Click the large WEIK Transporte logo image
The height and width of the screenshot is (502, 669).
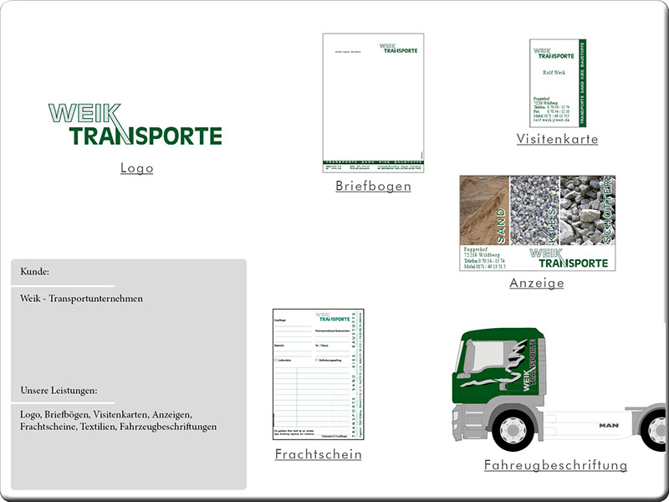pos(135,125)
